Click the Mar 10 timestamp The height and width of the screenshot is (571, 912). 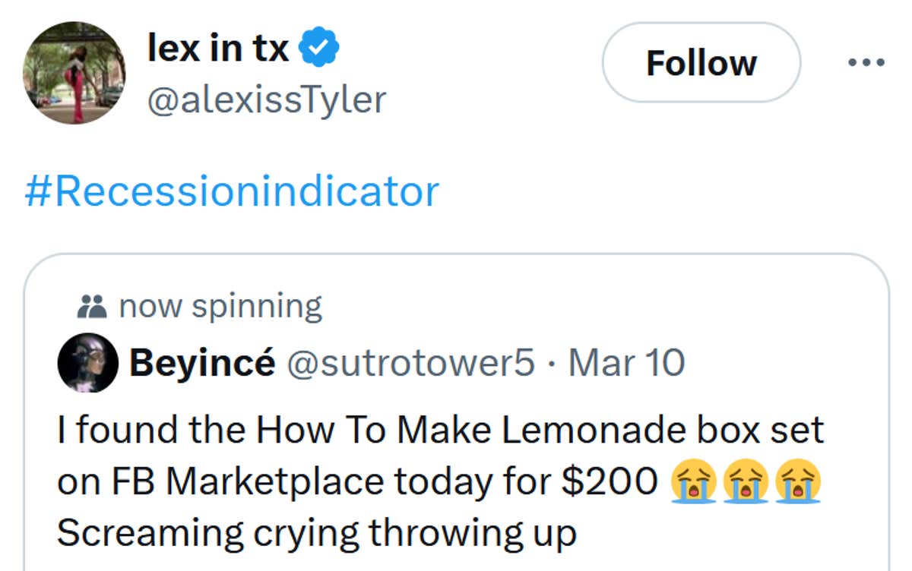626,363
